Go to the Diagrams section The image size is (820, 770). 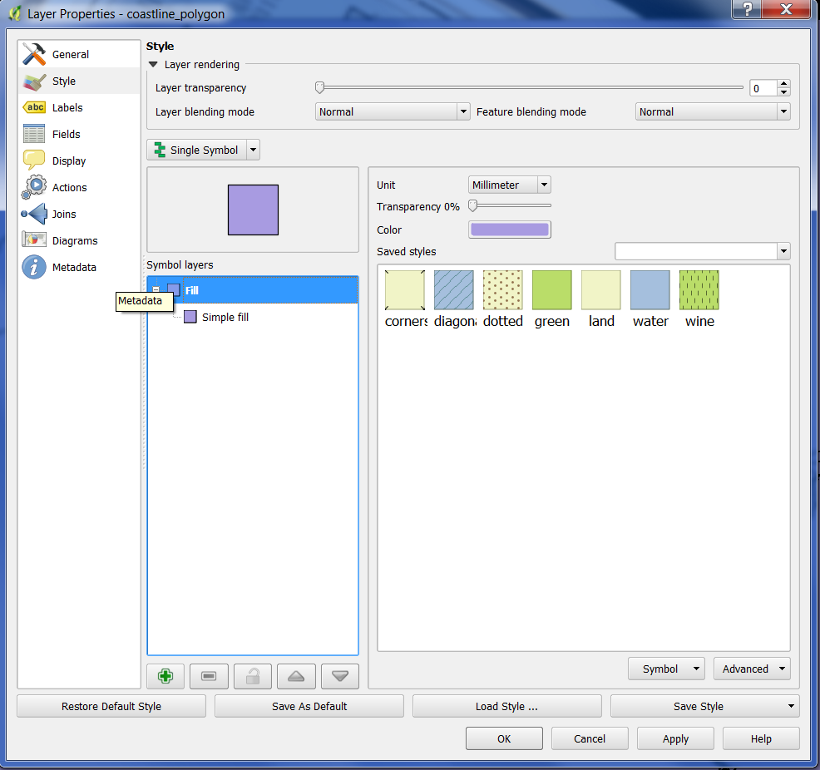(x=75, y=240)
